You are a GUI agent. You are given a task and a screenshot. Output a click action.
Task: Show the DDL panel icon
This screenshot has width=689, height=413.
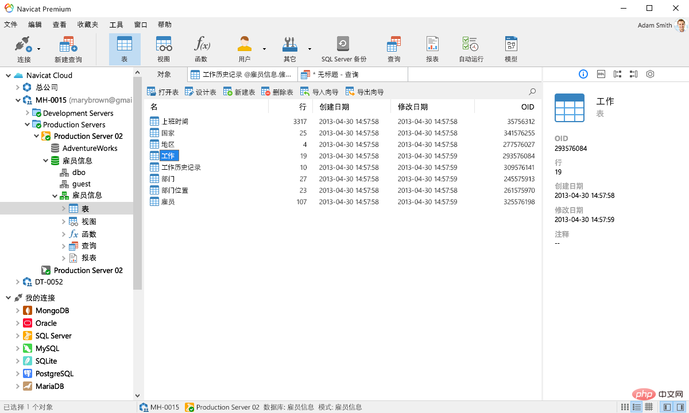click(601, 74)
